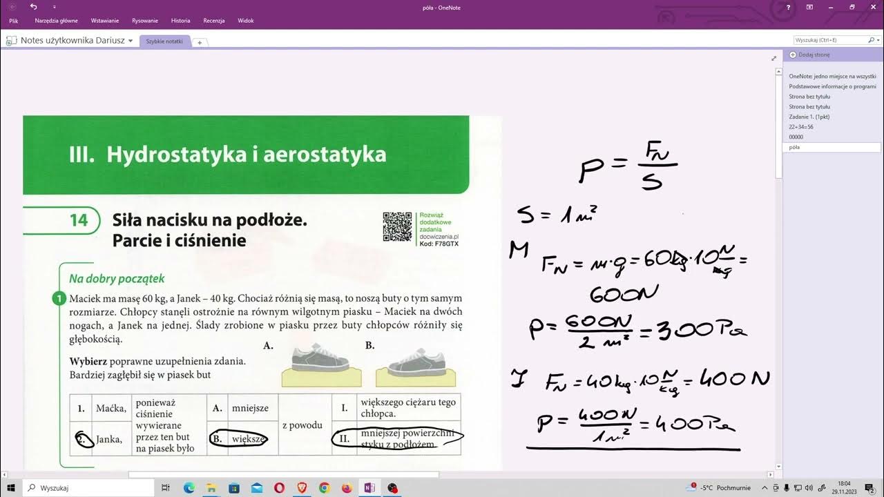Open the Widok ribbon tab

(x=246, y=21)
